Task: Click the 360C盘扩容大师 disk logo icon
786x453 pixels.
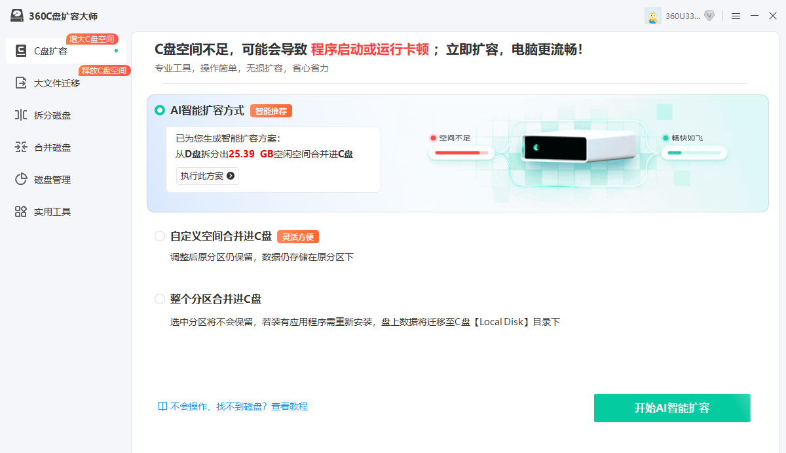Action: pos(17,16)
